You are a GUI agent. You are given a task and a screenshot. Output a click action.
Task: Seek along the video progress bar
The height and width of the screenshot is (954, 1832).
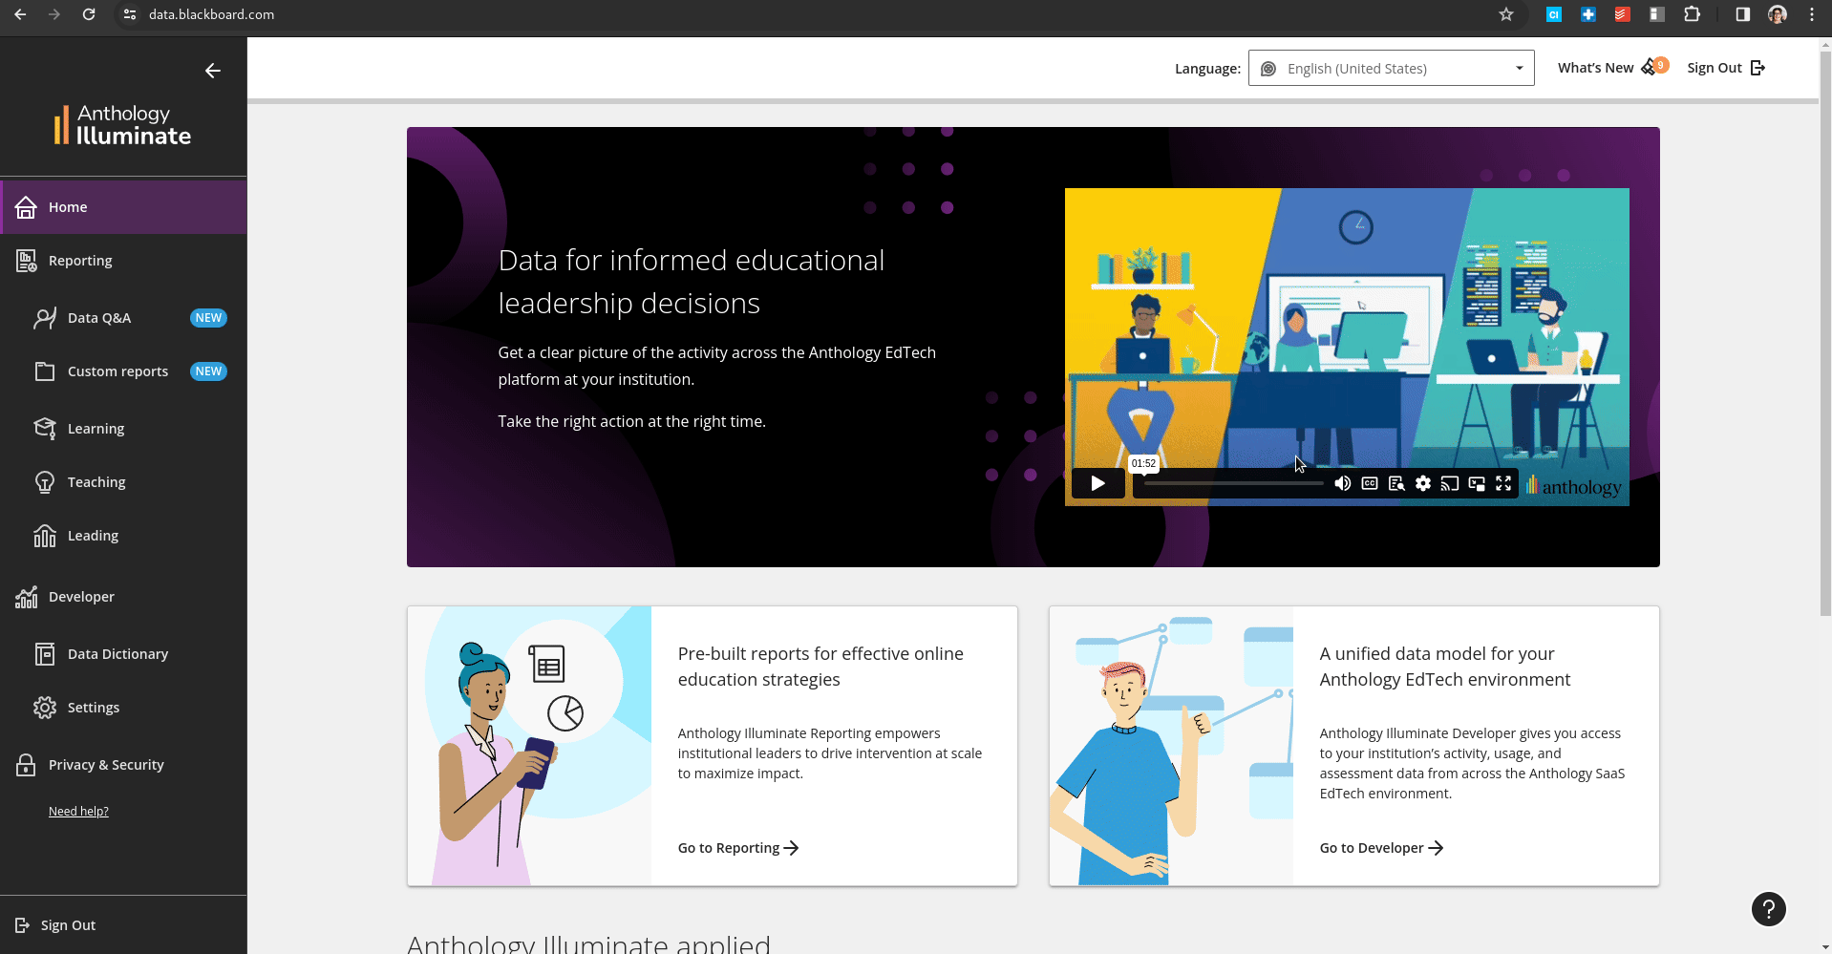pos(1233,483)
